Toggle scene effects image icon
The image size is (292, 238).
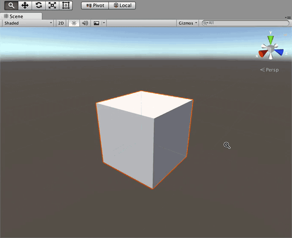tap(96, 23)
